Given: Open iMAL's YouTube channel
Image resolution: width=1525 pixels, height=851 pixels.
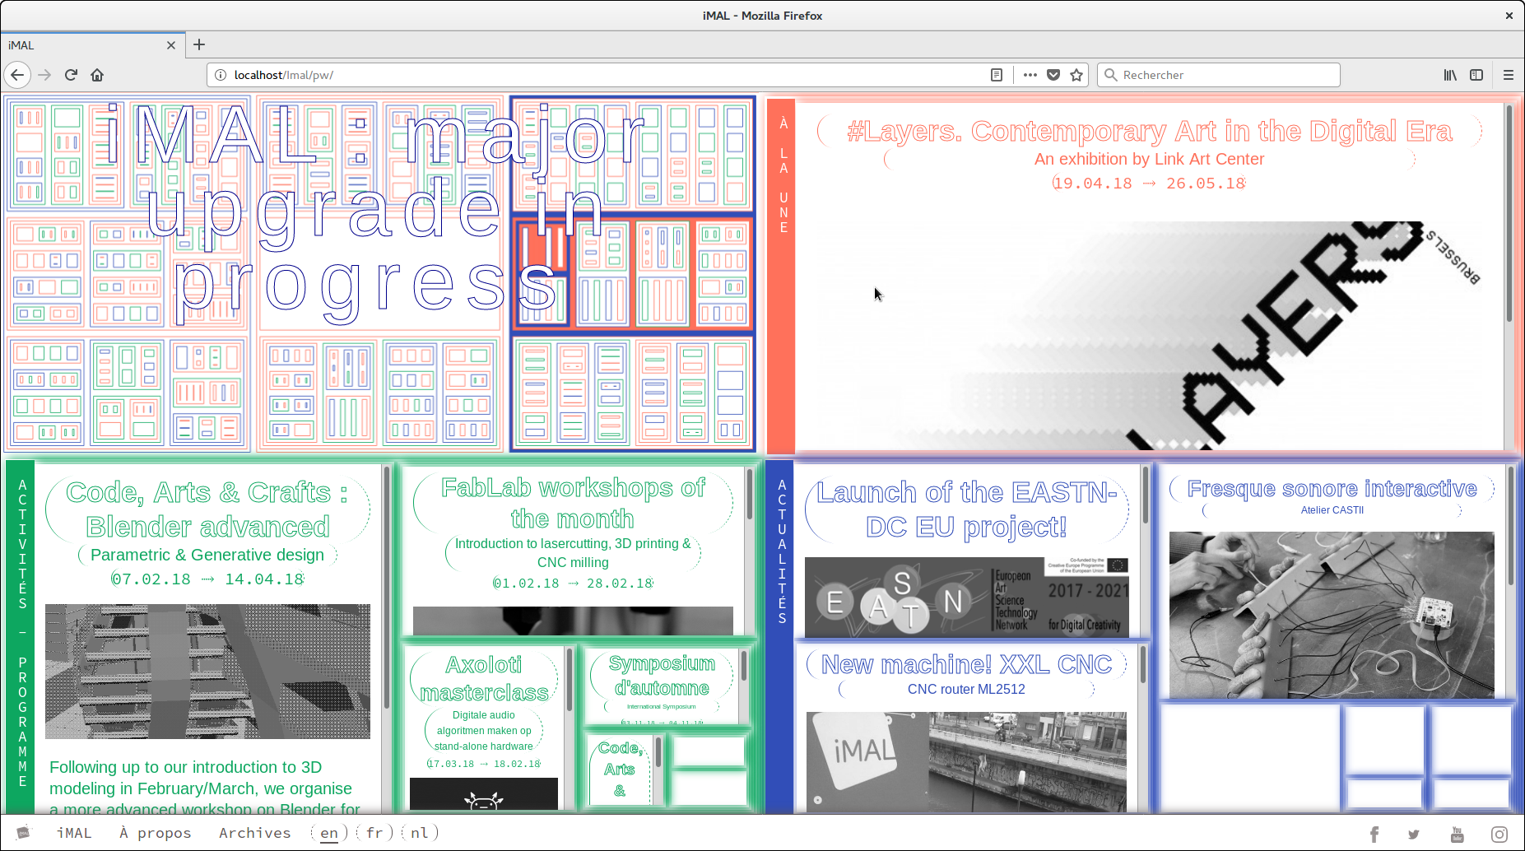Looking at the screenshot, I should [x=1457, y=835].
